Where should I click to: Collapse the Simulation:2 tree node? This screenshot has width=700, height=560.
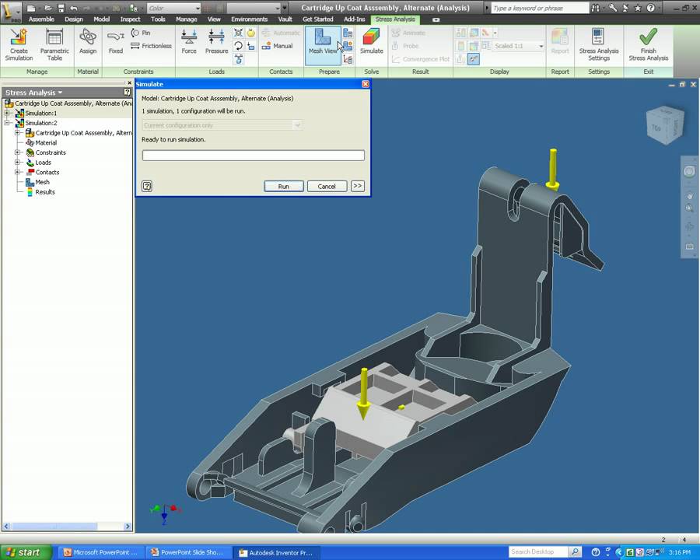pos(7,123)
